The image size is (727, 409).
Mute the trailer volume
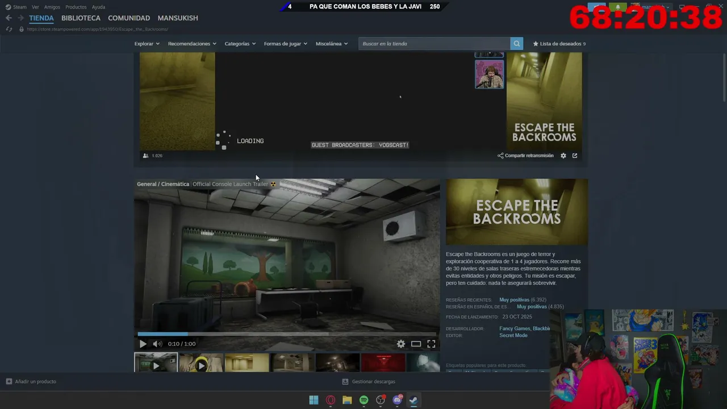point(157,344)
